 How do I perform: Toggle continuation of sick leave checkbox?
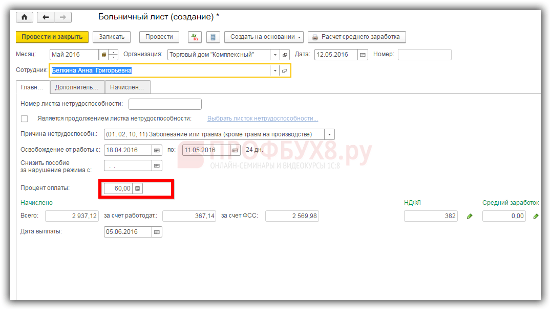[24, 119]
